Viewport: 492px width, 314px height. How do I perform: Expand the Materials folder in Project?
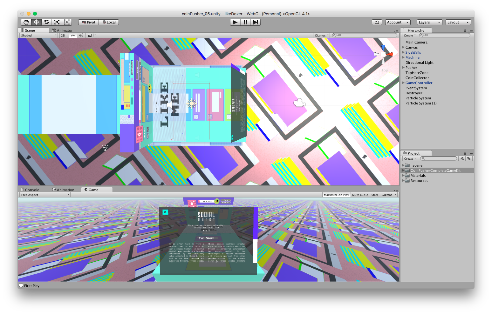403,176
